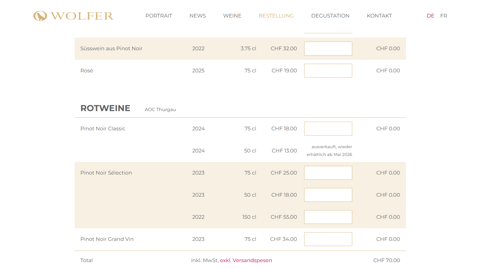Click quantity field for Süsswein aus Pinot Noir

tap(328, 49)
